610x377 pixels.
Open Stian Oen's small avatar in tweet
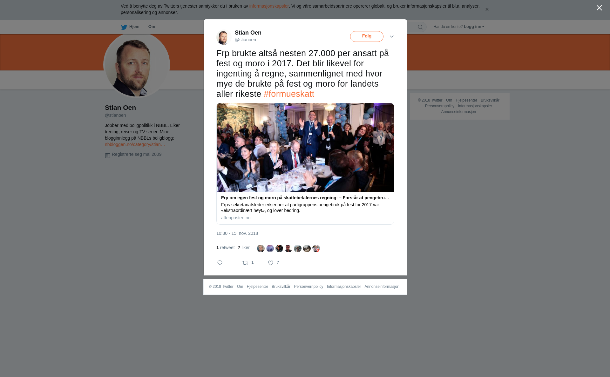(224, 37)
